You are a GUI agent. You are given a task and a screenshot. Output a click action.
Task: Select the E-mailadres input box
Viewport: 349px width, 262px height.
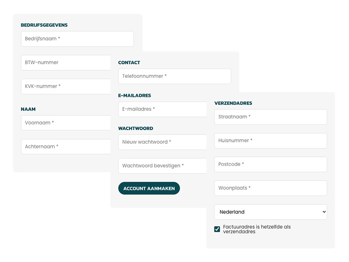(162, 109)
